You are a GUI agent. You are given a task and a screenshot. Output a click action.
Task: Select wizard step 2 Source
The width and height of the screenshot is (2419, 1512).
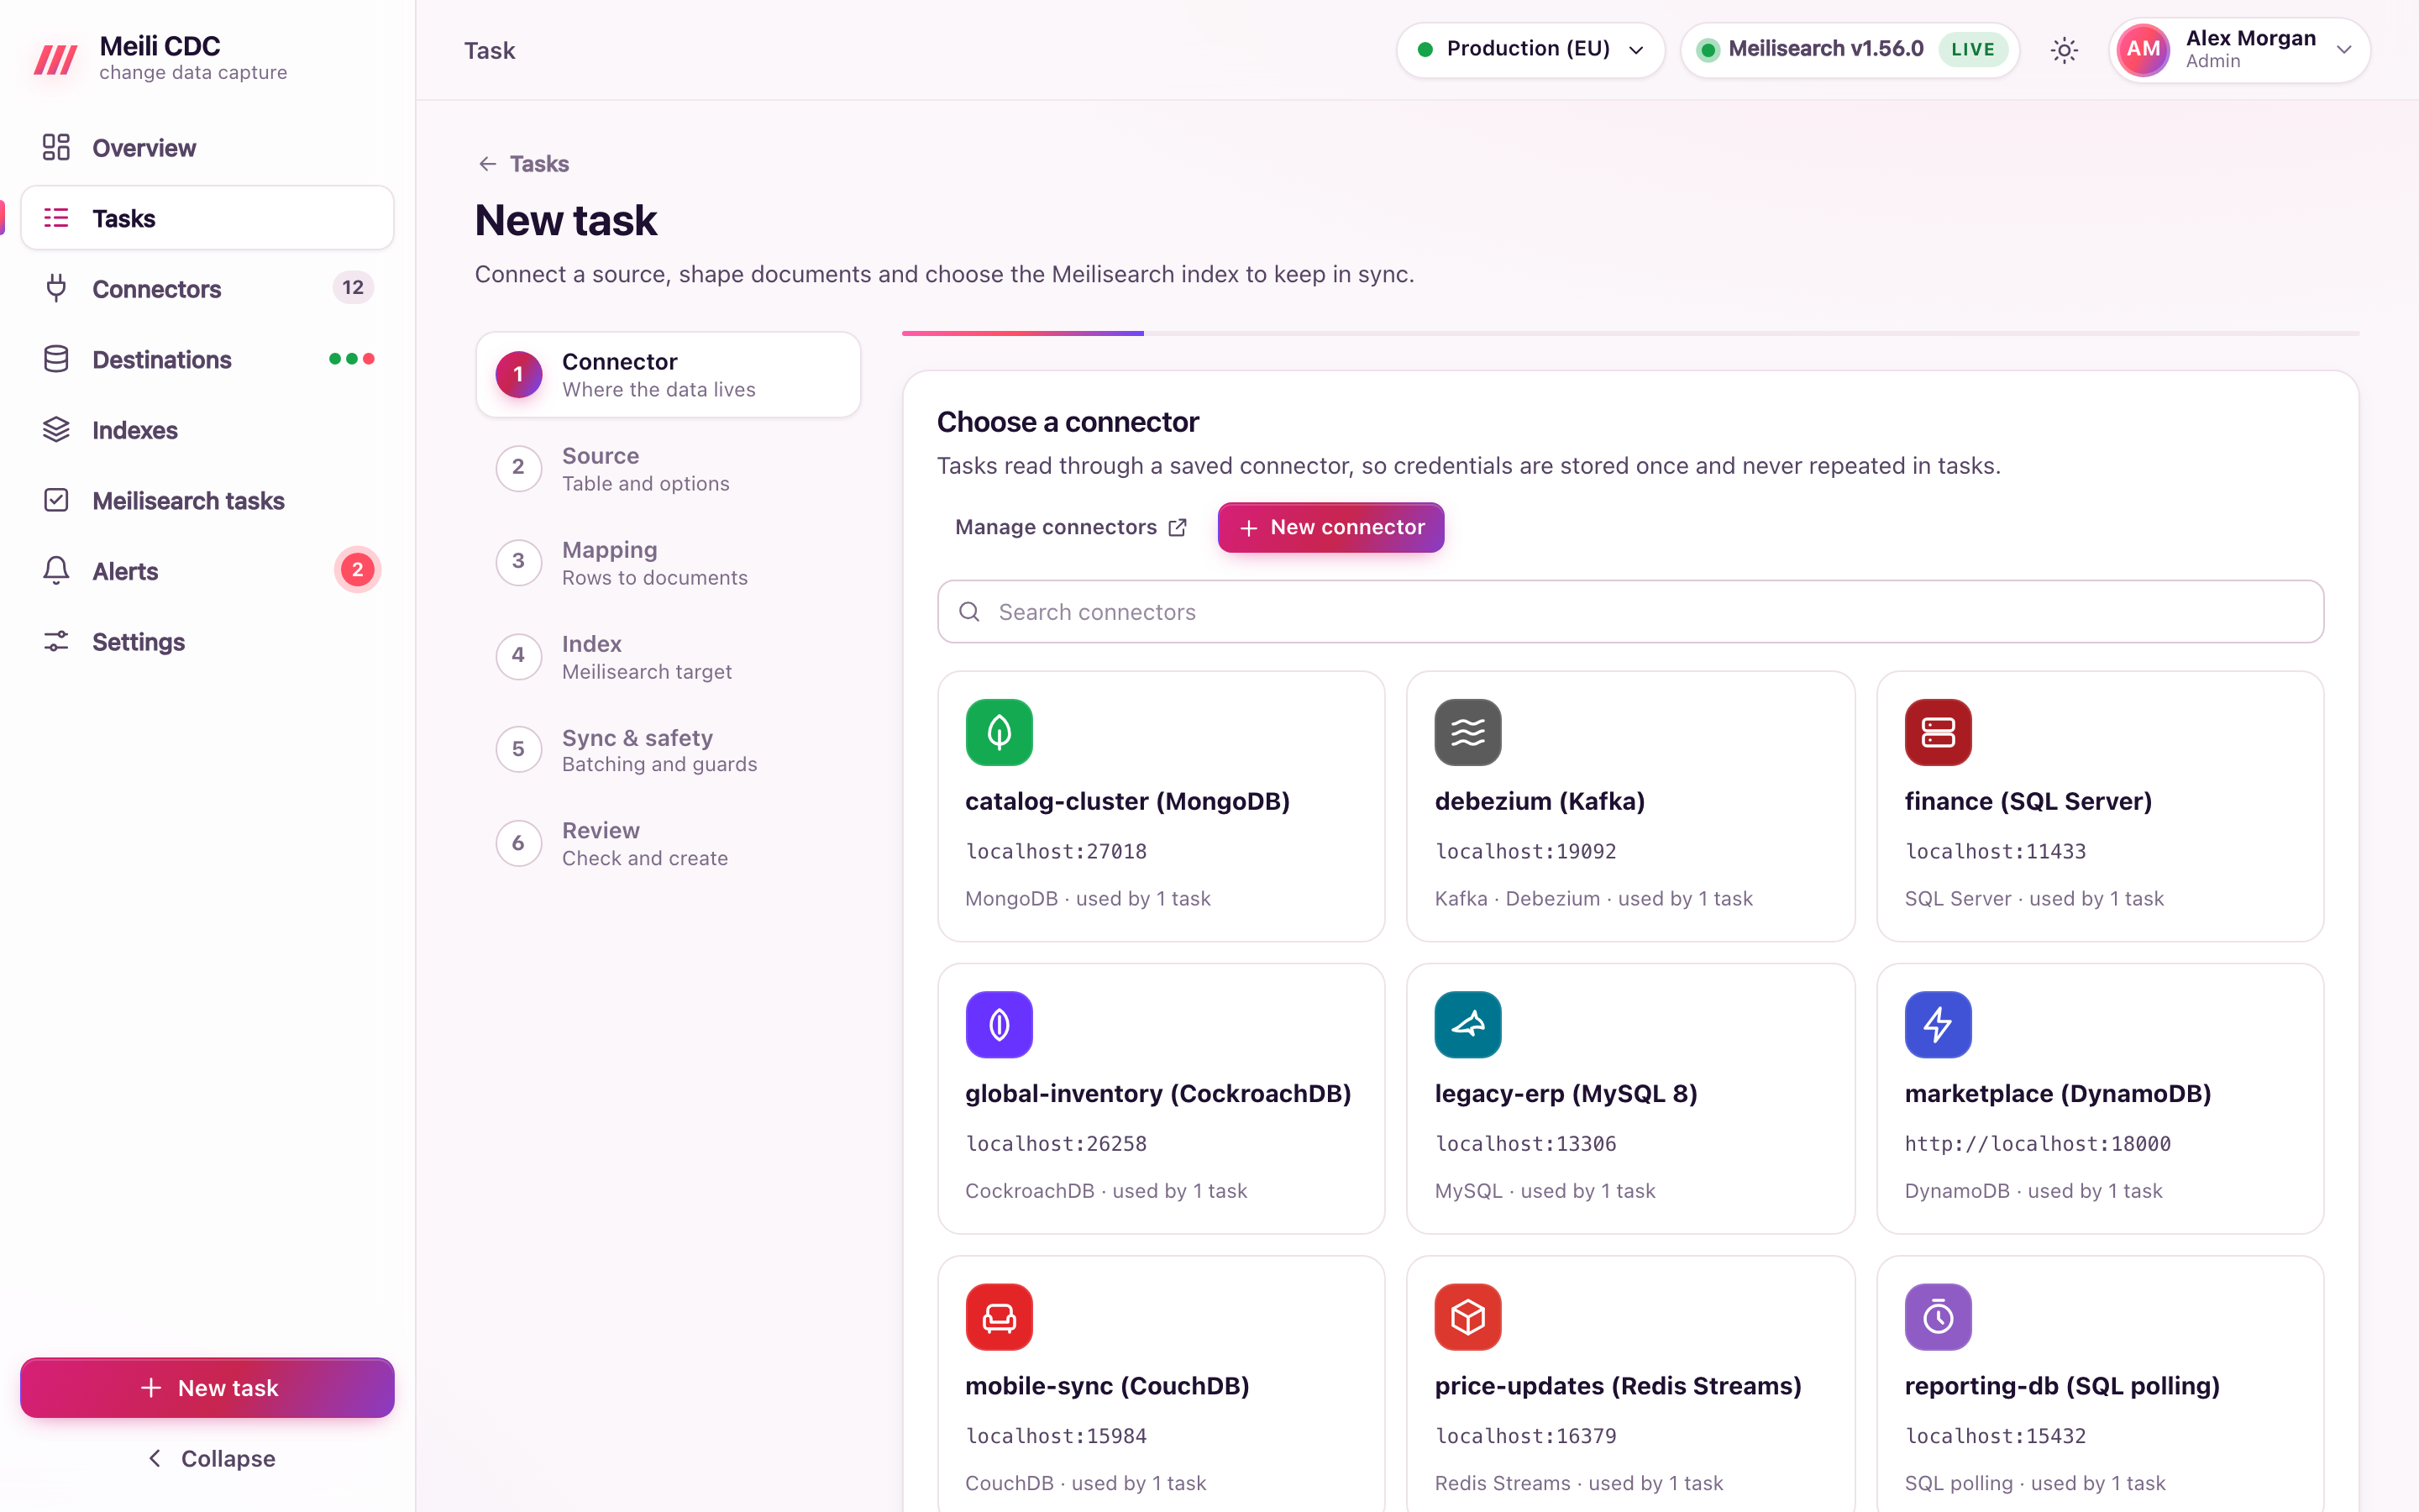point(668,468)
